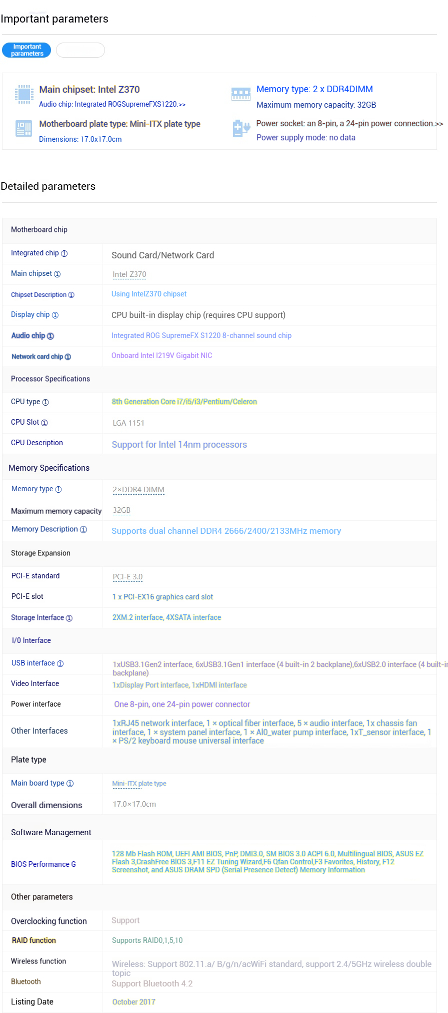The height and width of the screenshot is (1013, 448).
Task: Click the Software Management section header
Action: click(51, 833)
